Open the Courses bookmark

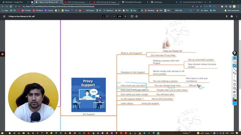pos(49,10)
